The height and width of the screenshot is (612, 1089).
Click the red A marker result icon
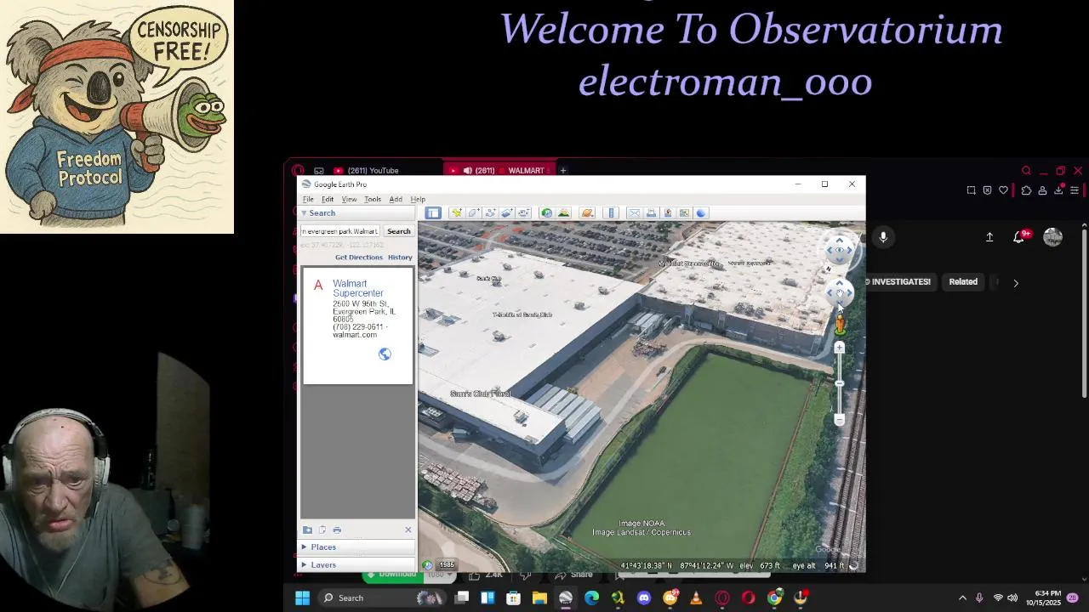318,286
